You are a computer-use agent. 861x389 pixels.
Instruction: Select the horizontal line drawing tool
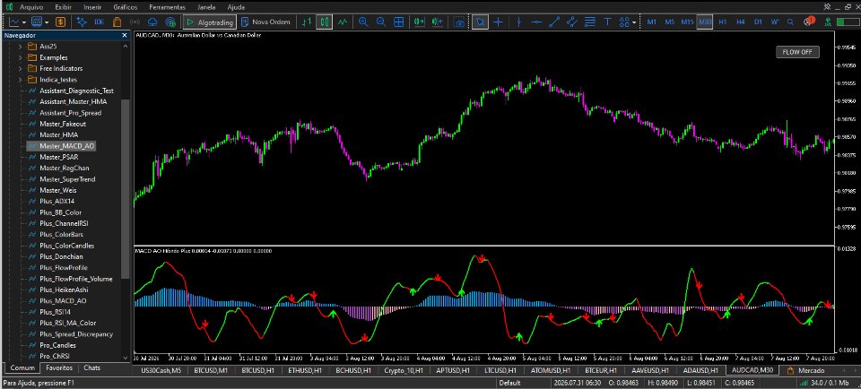click(537, 22)
